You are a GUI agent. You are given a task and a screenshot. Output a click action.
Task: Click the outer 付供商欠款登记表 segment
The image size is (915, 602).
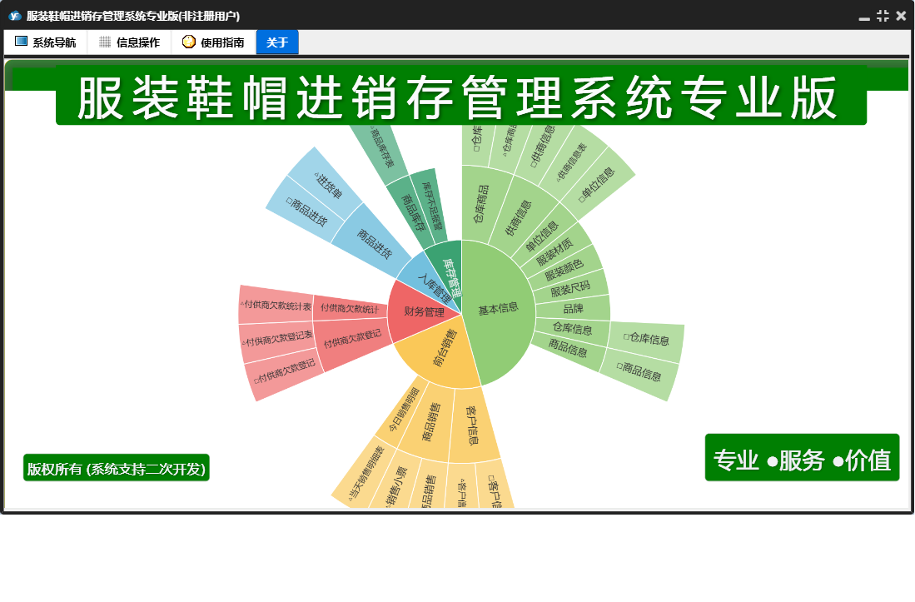(278, 338)
